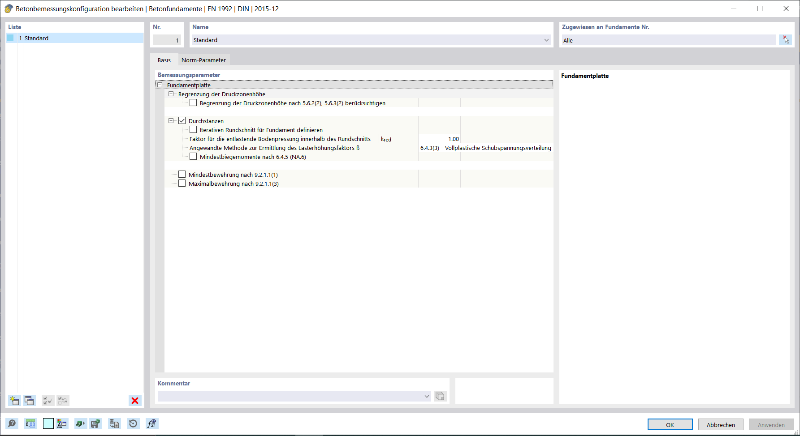
Task: Click the Fundamentplatte heading in the right panel
Action: (x=585, y=76)
